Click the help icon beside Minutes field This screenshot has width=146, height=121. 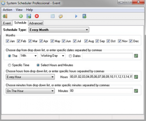click(136, 91)
